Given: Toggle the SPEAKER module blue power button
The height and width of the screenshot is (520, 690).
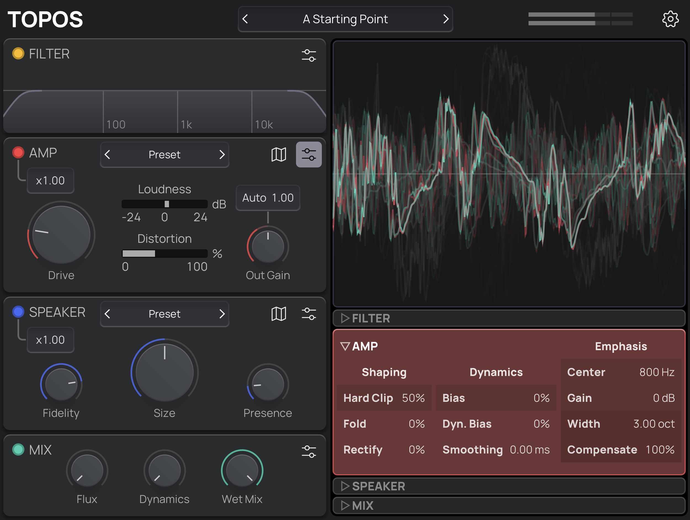Looking at the screenshot, I should pyautogui.click(x=18, y=312).
